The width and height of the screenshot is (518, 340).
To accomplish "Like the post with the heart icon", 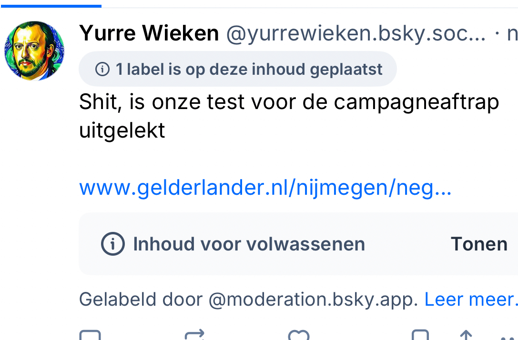I will 299,335.
